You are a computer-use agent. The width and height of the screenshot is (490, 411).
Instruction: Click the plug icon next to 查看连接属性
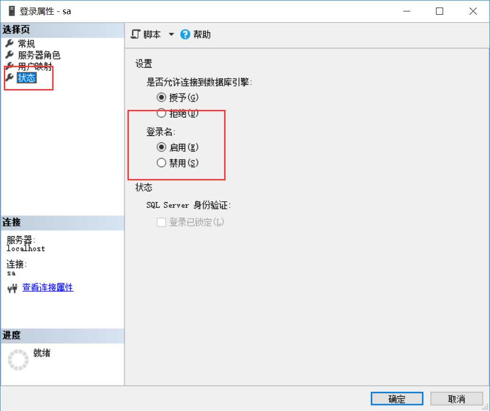(12, 288)
